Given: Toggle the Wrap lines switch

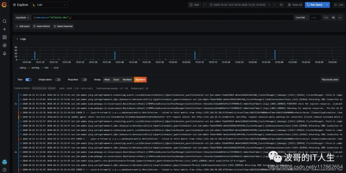Looking at the screenshot, I should tap(84, 80).
